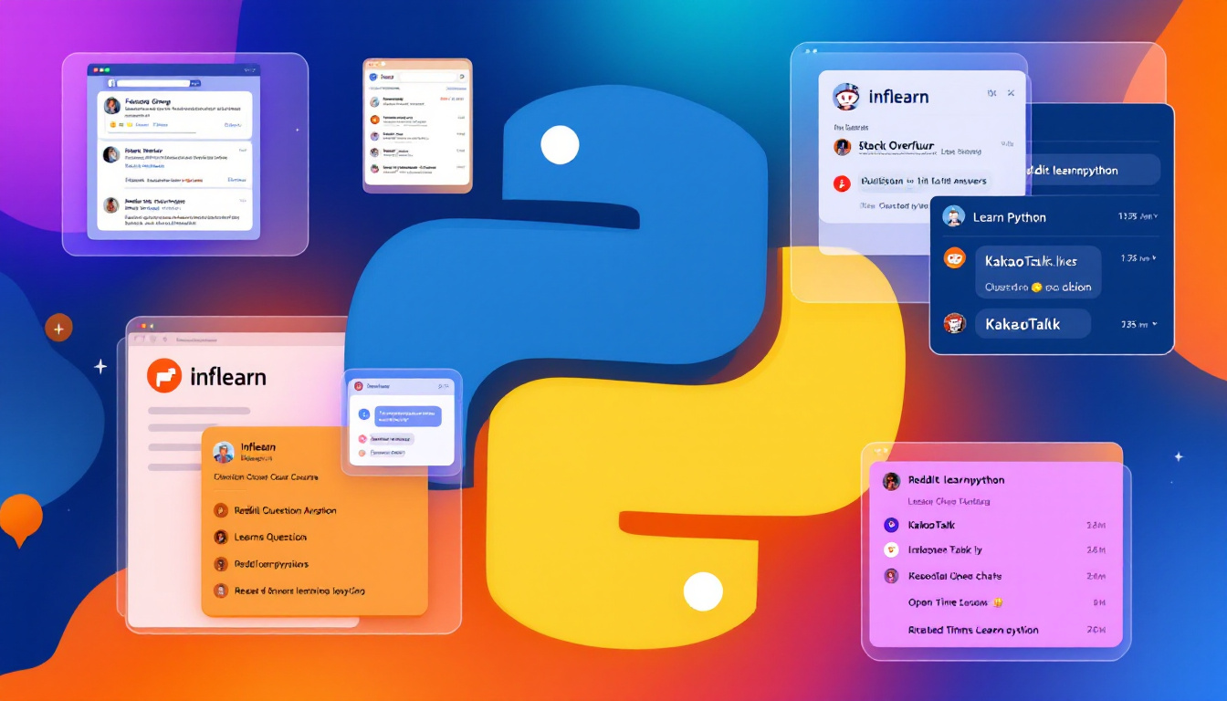Click the Reddit avatar beside top-right inflearn title
Viewport: 1227px width, 701px height.
click(846, 97)
